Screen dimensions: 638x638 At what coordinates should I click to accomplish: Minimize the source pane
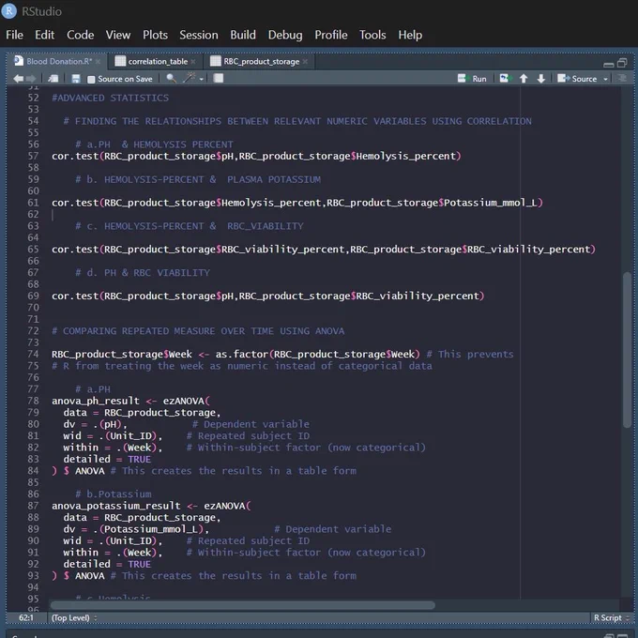click(609, 64)
